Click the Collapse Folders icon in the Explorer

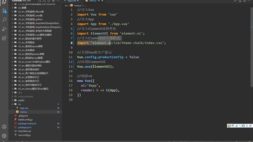pos(53,1)
